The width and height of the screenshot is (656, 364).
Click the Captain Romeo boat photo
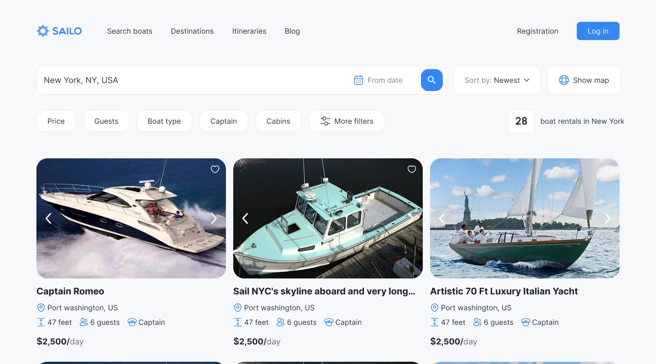coord(131,218)
